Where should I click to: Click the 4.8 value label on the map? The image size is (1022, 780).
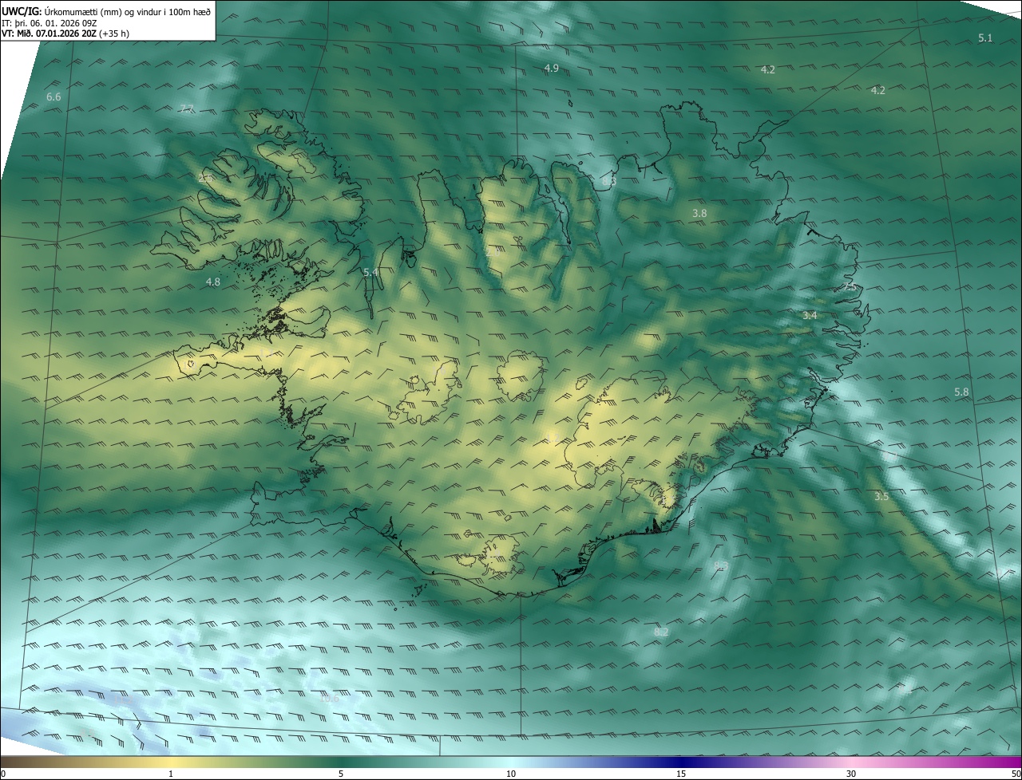[212, 282]
